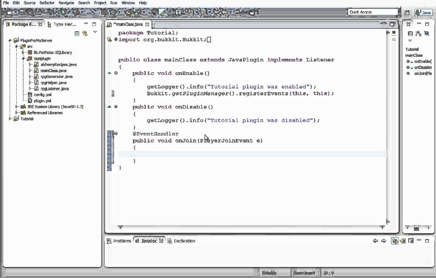Viewport: 436px width, 278px height.
Task: Go back in Javadoc view history
Action: click(x=375, y=241)
